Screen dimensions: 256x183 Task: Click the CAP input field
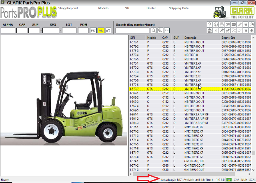22,30
